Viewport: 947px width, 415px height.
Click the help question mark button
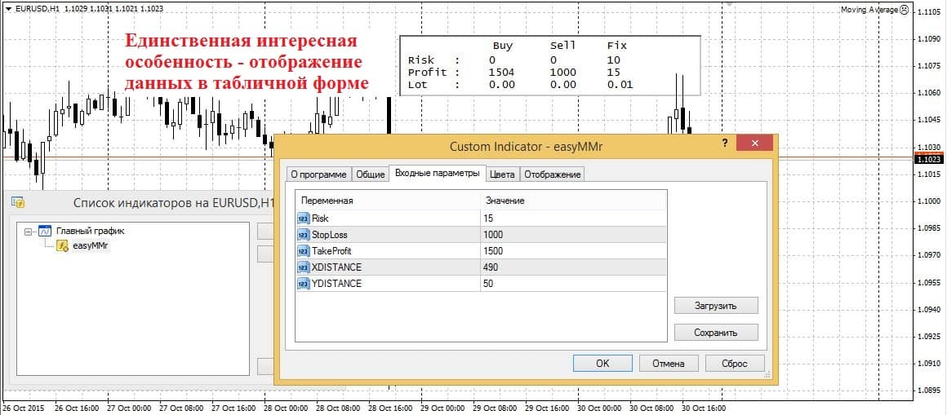tap(725, 143)
